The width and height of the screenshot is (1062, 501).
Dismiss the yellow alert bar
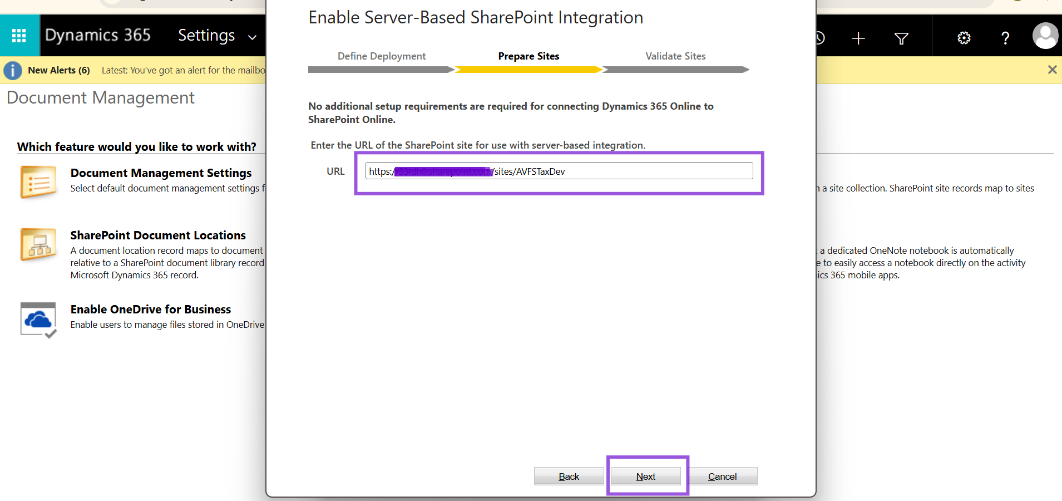pyautogui.click(x=1052, y=70)
